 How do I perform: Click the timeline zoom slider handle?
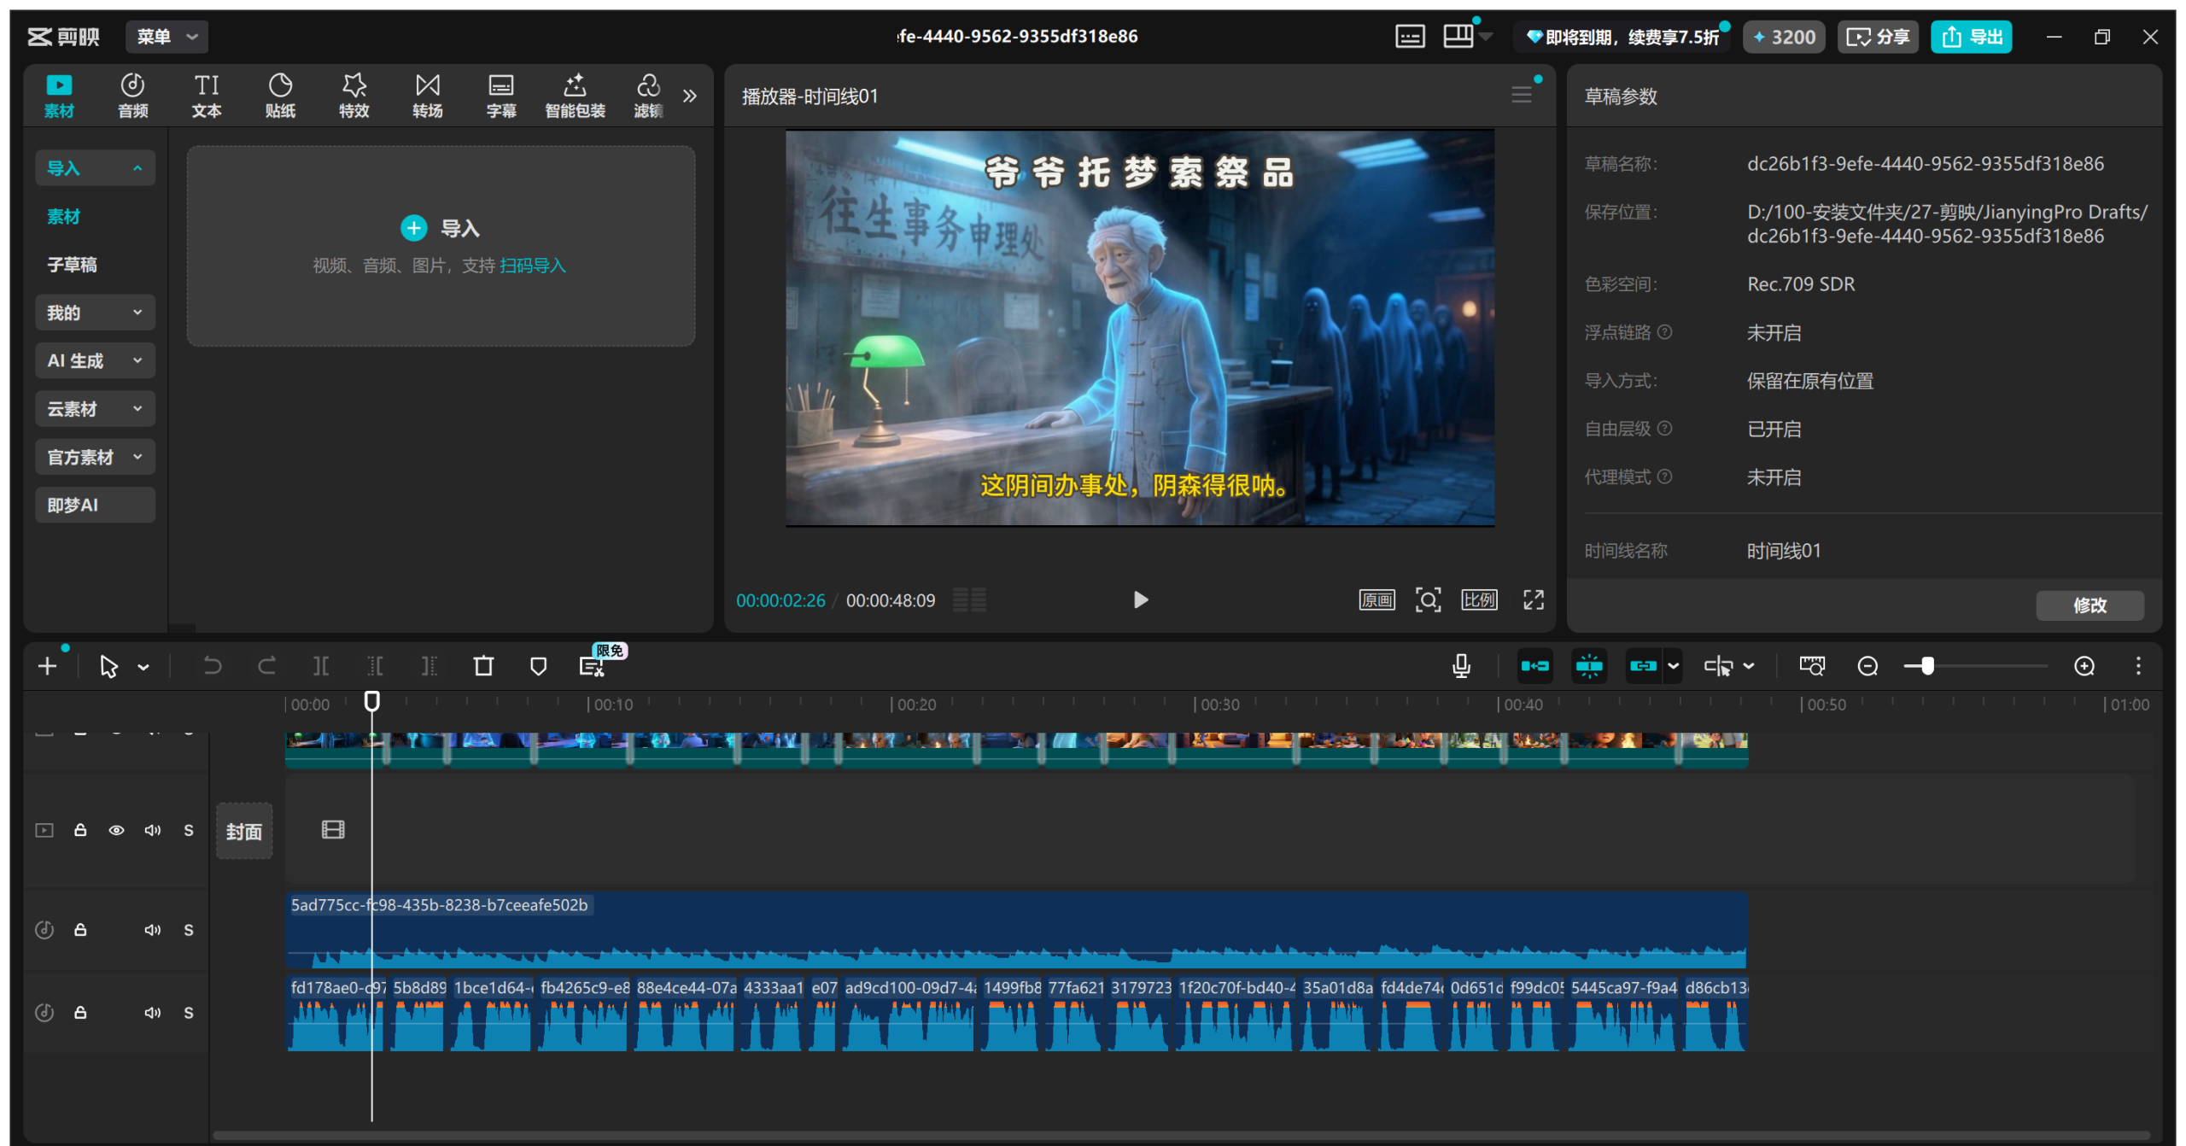(1927, 666)
